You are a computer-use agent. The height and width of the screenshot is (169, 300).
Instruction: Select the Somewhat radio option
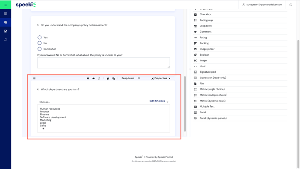(x=39, y=49)
